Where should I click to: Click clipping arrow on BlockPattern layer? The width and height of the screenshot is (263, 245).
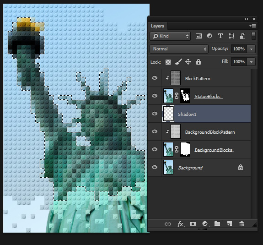point(167,78)
